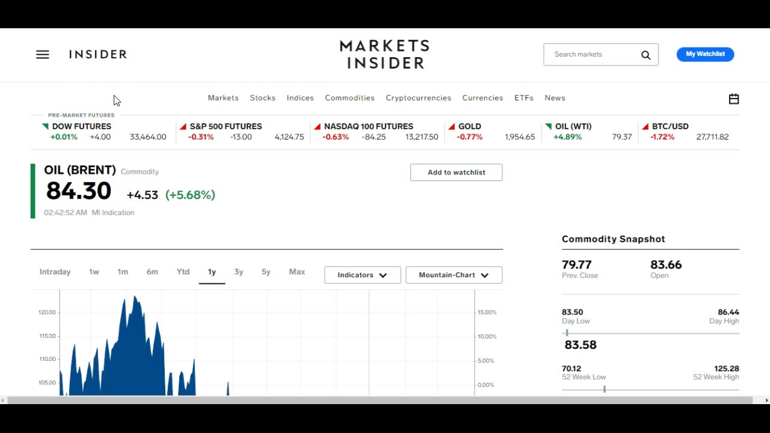Open the hamburger menu icon
The height and width of the screenshot is (433, 770).
point(42,54)
